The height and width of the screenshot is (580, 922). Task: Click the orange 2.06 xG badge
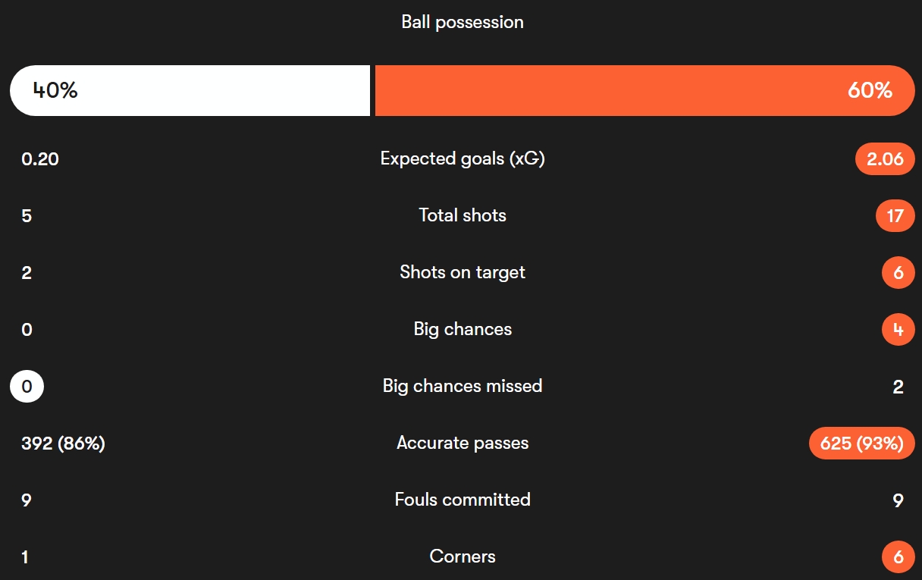coord(885,158)
